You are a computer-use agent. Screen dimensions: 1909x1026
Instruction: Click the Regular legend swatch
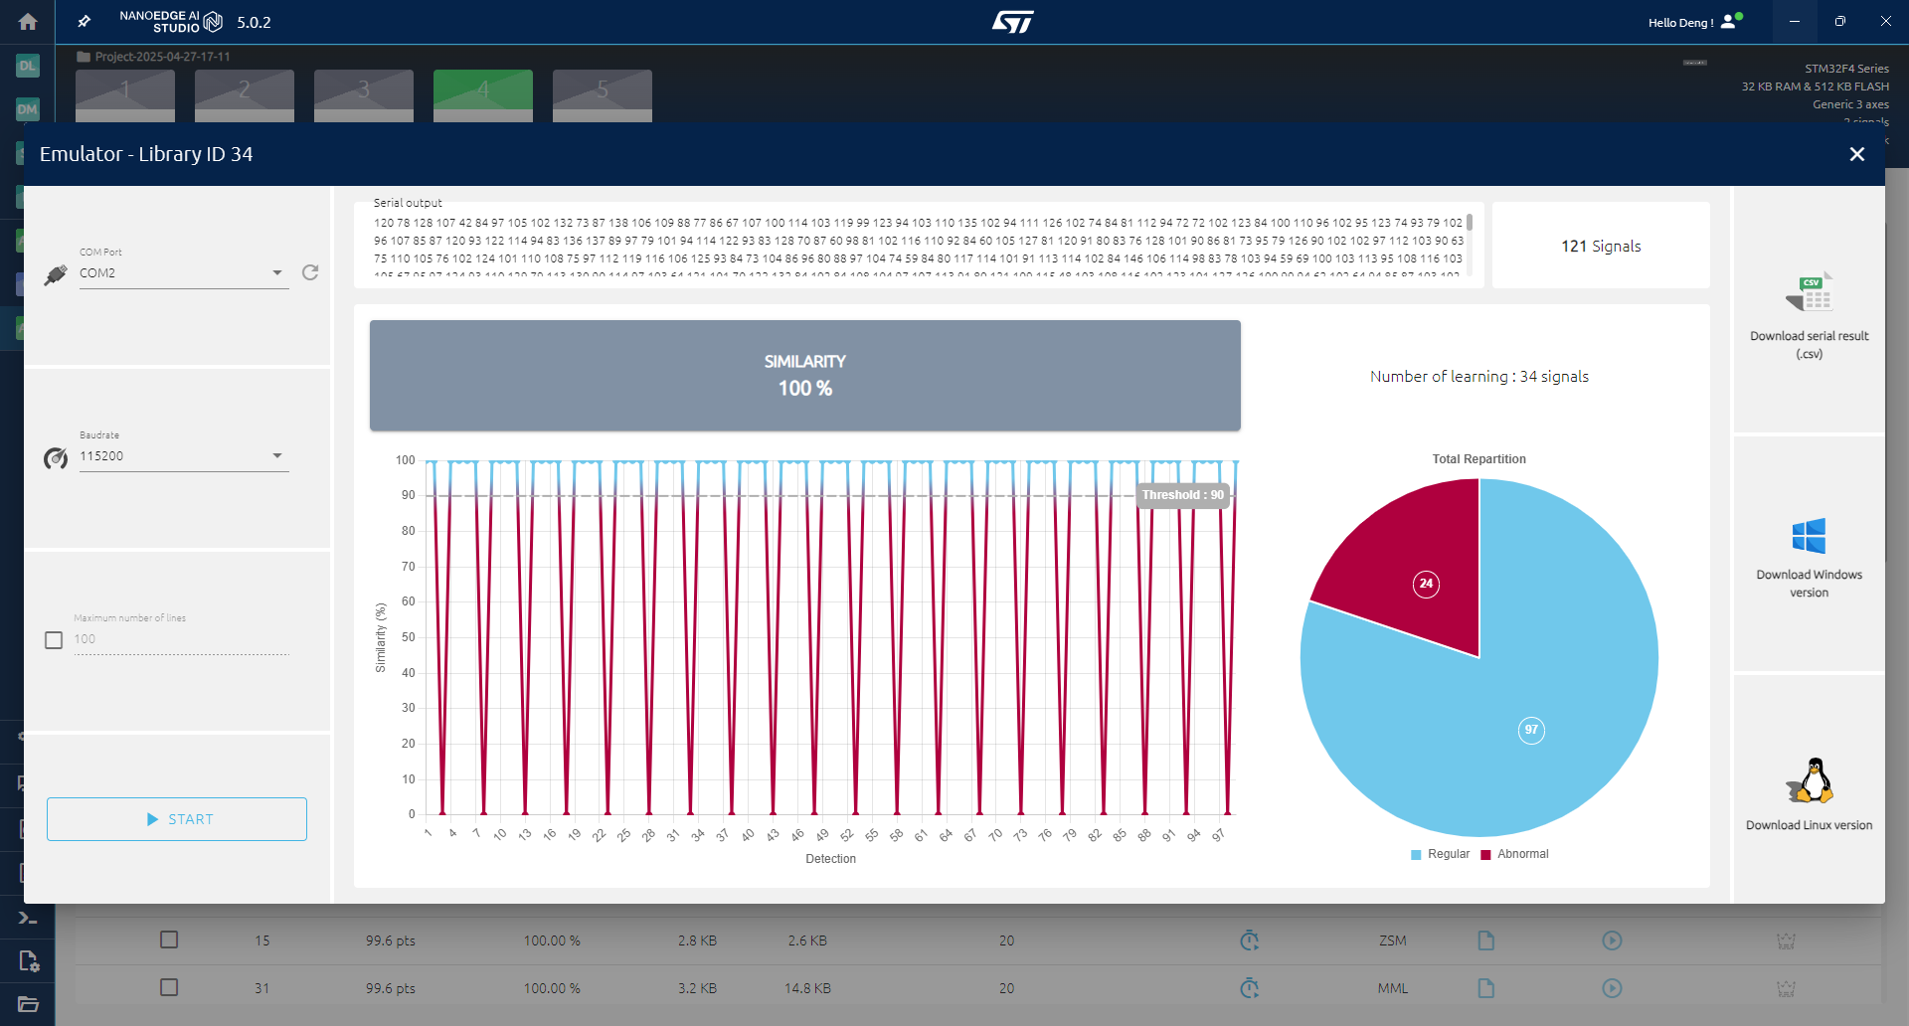point(1416,855)
